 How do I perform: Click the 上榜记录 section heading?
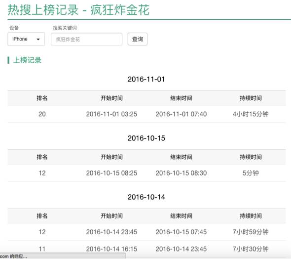(27, 60)
